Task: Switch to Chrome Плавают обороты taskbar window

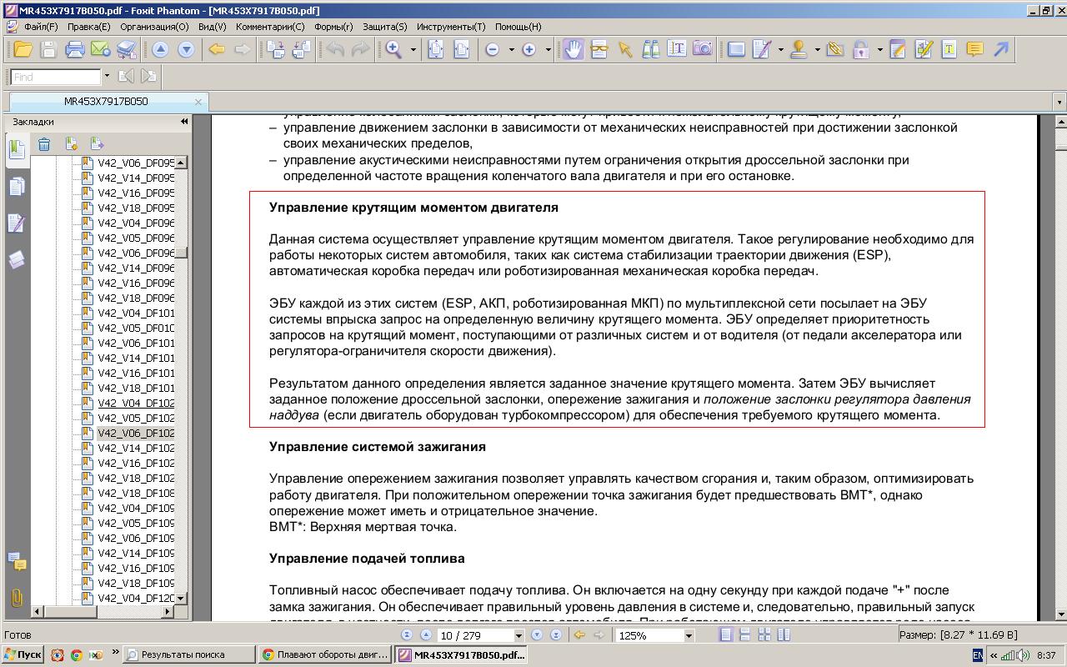Action: tap(325, 654)
